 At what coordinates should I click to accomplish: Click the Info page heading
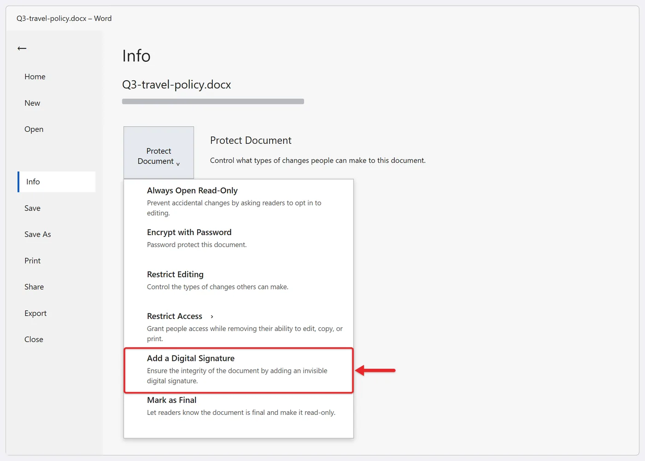coord(136,56)
